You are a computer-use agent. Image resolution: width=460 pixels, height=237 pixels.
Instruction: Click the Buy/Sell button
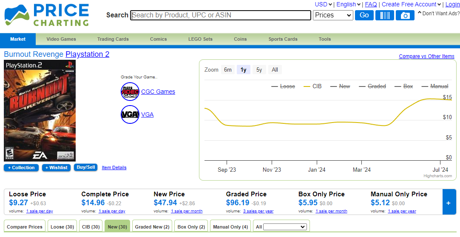(x=85, y=167)
